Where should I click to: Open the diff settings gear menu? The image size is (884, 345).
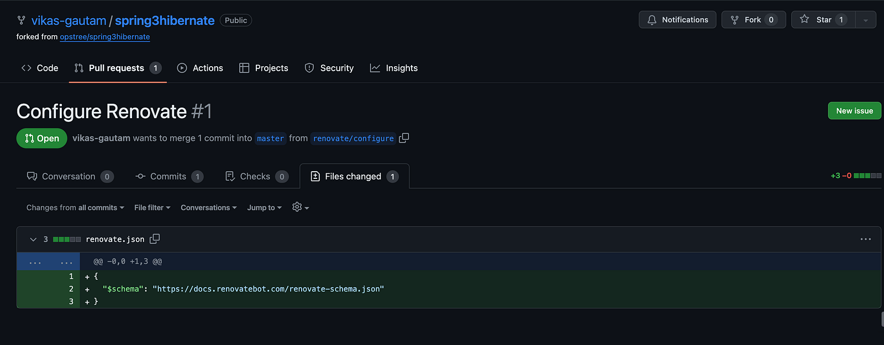pyautogui.click(x=301, y=207)
